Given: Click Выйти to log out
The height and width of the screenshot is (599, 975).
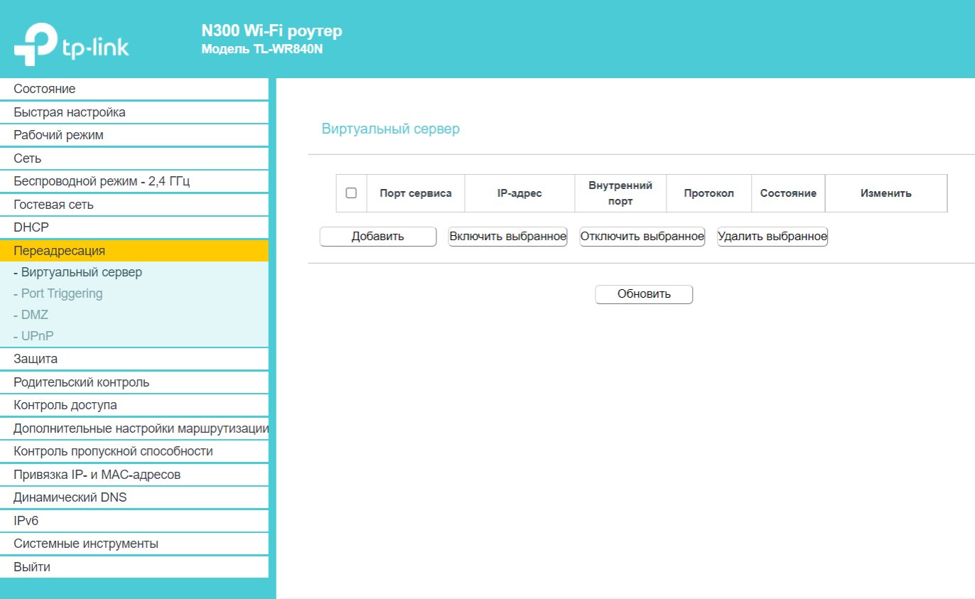Looking at the screenshot, I should click(x=32, y=567).
